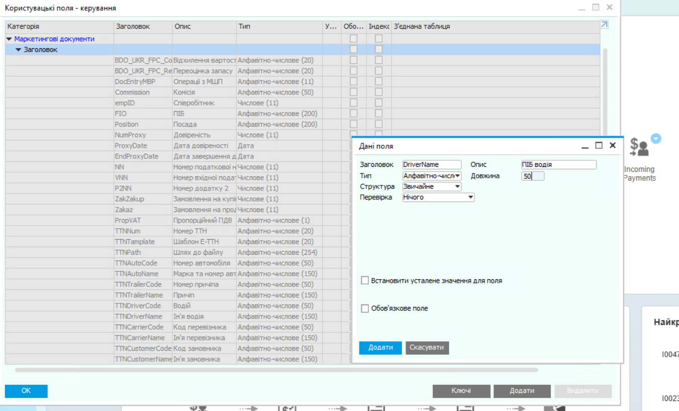This screenshot has height=411, width=679.
Task: Focus the Довжина field with value 50
Action: (x=533, y=176)
